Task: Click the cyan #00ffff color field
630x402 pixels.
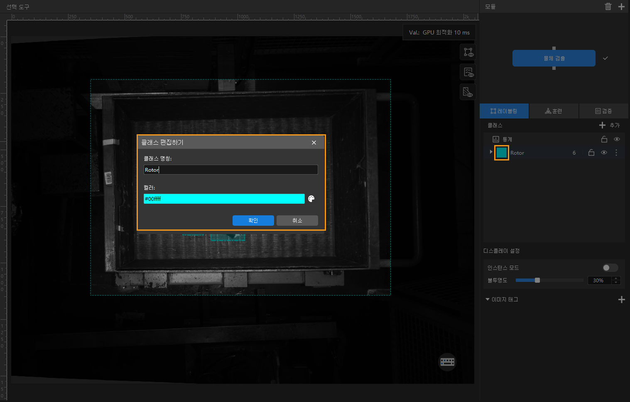Action: tap(224, 199)
